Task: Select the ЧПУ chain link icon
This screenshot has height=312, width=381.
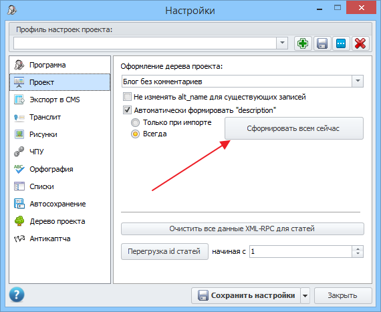Action: click(19, 152)
